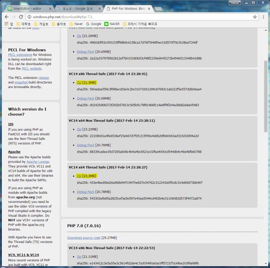Click sha256 hash starting with 560adaa559

tap(145, 89)
